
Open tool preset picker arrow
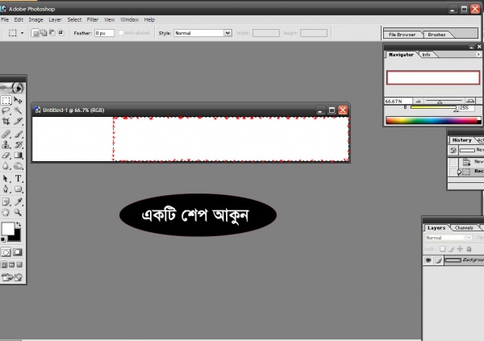(23, 33)
